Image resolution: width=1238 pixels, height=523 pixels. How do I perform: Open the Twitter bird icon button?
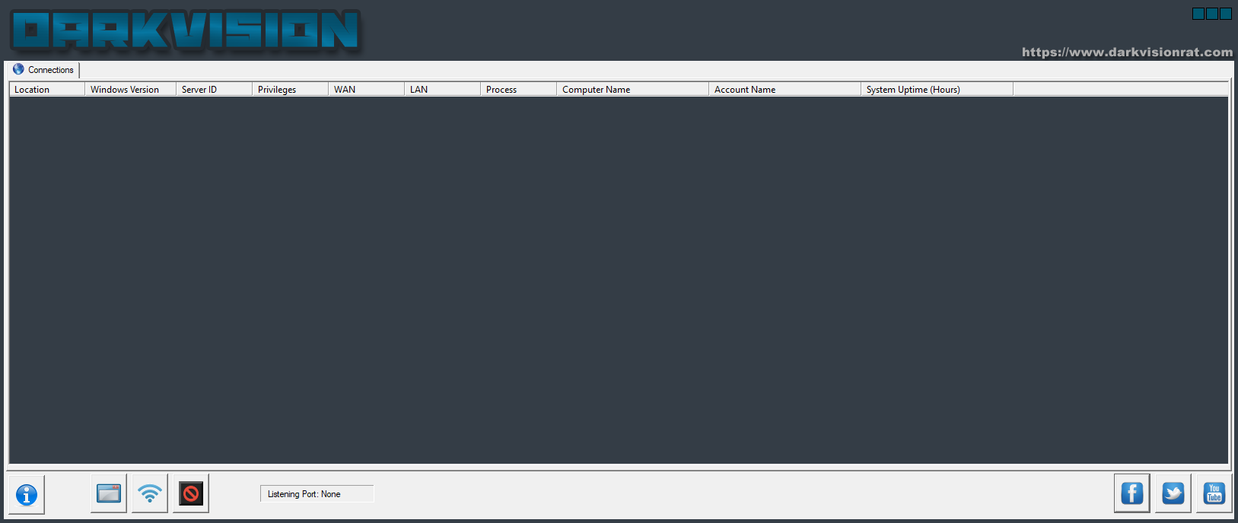pos(1173,493)
